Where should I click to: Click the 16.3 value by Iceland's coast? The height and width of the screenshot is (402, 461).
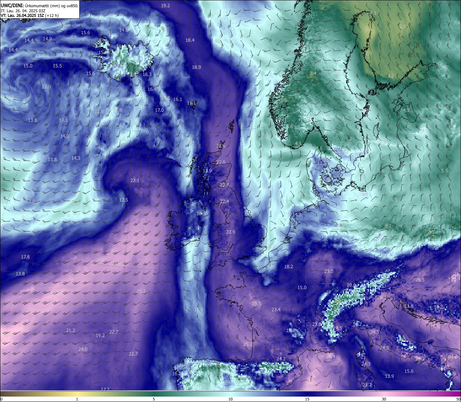click(147, 74)
